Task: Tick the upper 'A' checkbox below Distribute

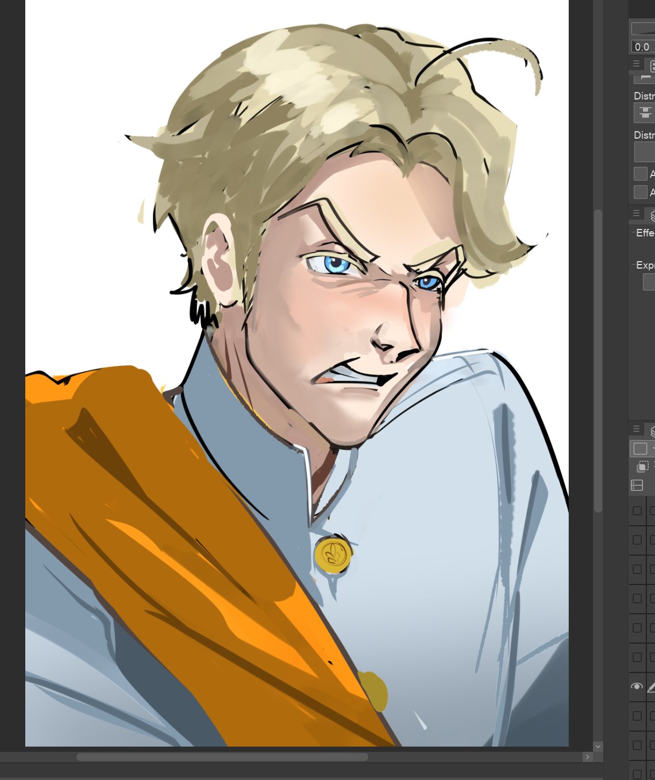Action: coord(640,174)
